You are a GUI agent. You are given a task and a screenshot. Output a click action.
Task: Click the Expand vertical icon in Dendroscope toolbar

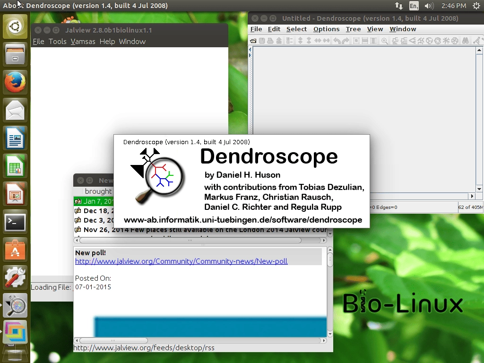coord(300,41)
